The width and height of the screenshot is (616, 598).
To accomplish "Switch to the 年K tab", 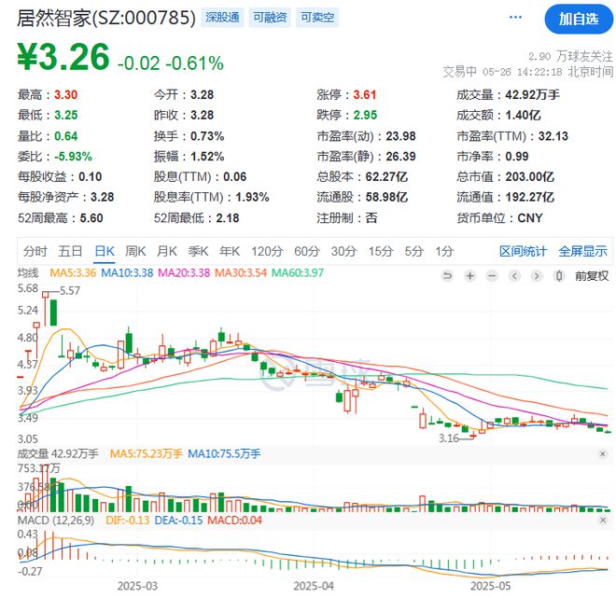I will 230,251.
